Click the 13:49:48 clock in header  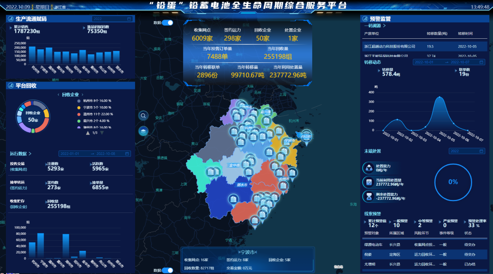(x=480, y=7)
